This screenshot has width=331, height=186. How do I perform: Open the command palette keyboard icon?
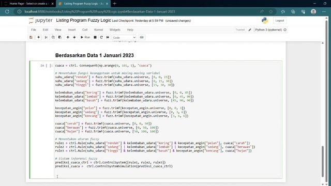pos(142,37)
